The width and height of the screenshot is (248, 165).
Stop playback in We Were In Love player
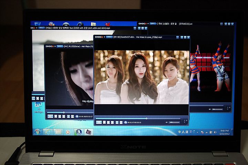tap(104, 122)
